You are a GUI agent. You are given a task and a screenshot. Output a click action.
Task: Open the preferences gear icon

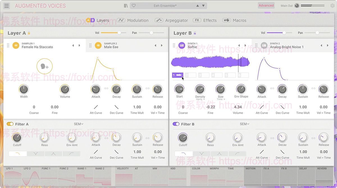(x=333, y=5)
